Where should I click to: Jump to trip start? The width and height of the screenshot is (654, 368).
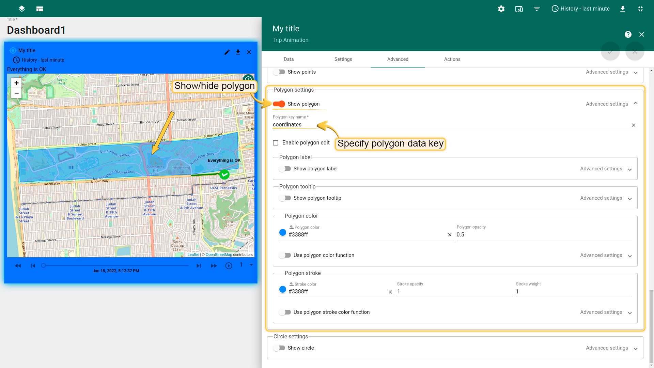tap(33, 266)
